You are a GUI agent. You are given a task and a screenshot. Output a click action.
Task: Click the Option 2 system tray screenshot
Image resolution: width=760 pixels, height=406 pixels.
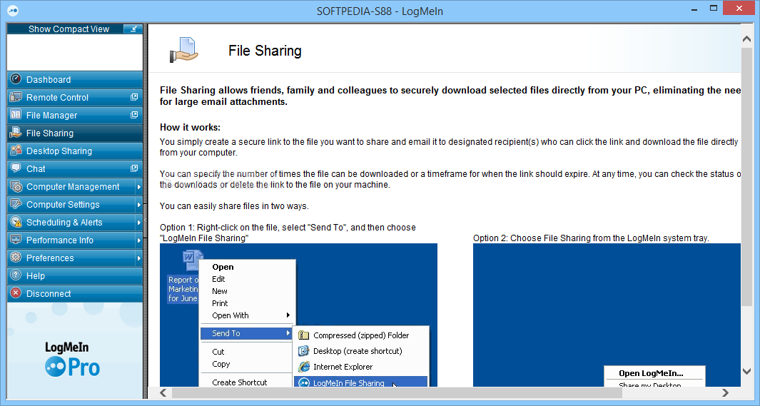[607, 315]
